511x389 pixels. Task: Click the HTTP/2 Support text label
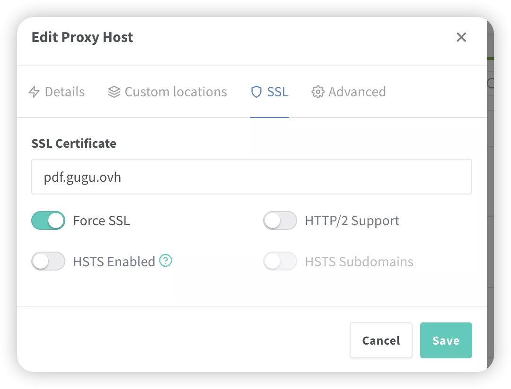[352, 221]
